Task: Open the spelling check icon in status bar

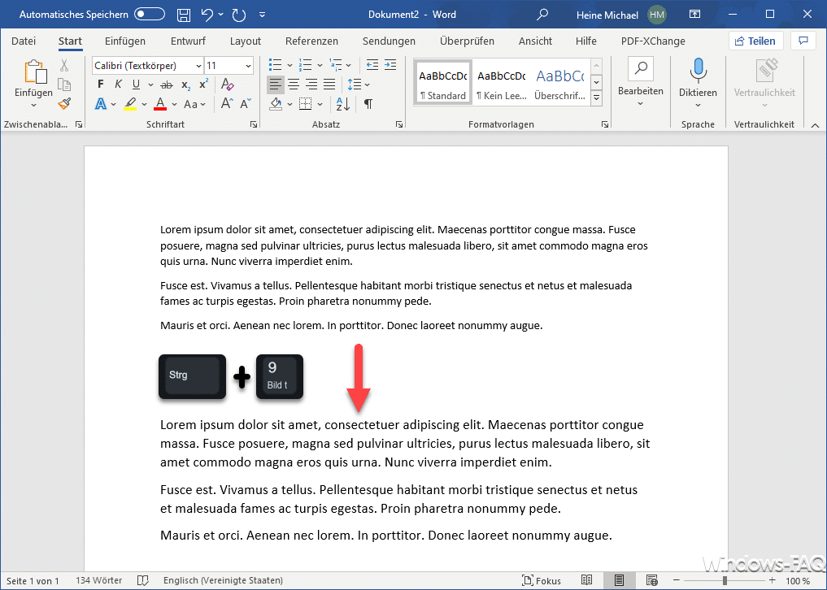Action: point(143,580)
